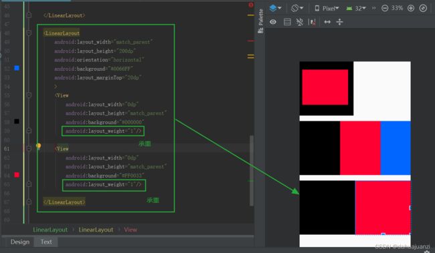Screen dimensions: 435x253
Task: Select the blue area in middle preview row
Action: point(396,148)
